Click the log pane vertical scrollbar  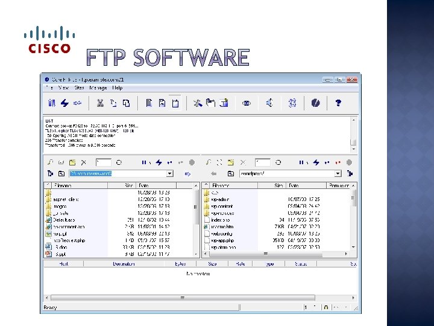coord(353,135)
